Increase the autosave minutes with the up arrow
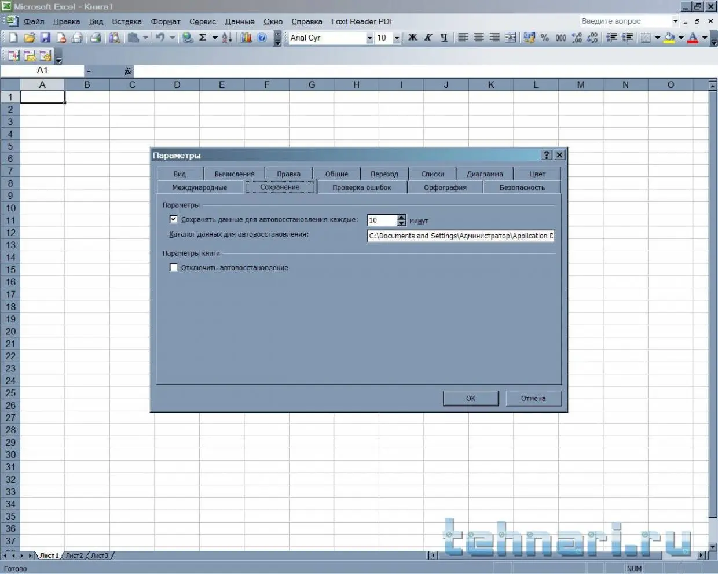Screen dimensions: 718x574 tap(402, 217)
